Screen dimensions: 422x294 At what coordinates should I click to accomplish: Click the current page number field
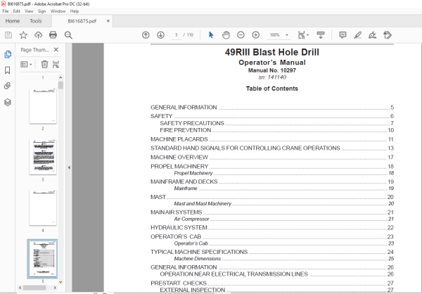[x=177, y=35]
